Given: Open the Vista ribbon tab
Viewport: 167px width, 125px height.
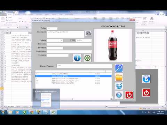Looking at the screenshot, I should click(61, 15).
